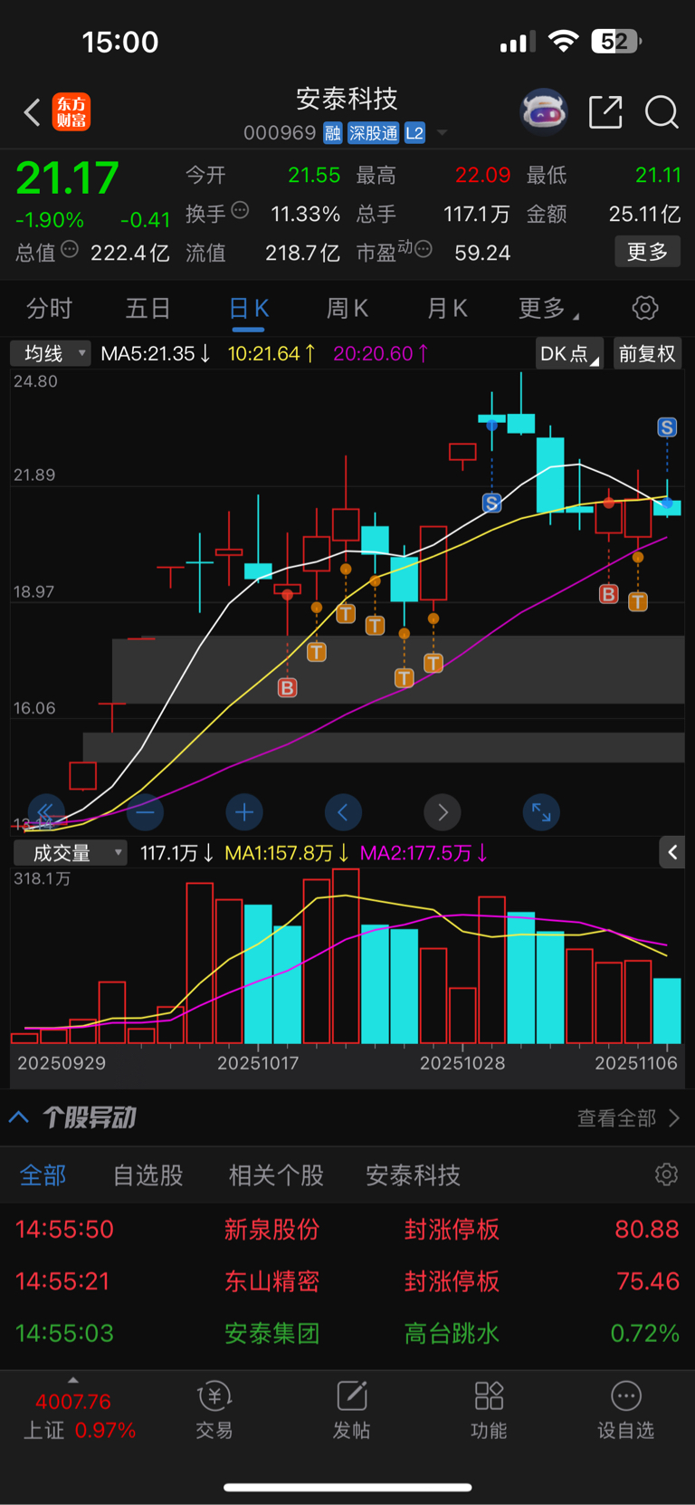
Task: Tap the MA 10:21.64 label
Action: coord(272,353)
